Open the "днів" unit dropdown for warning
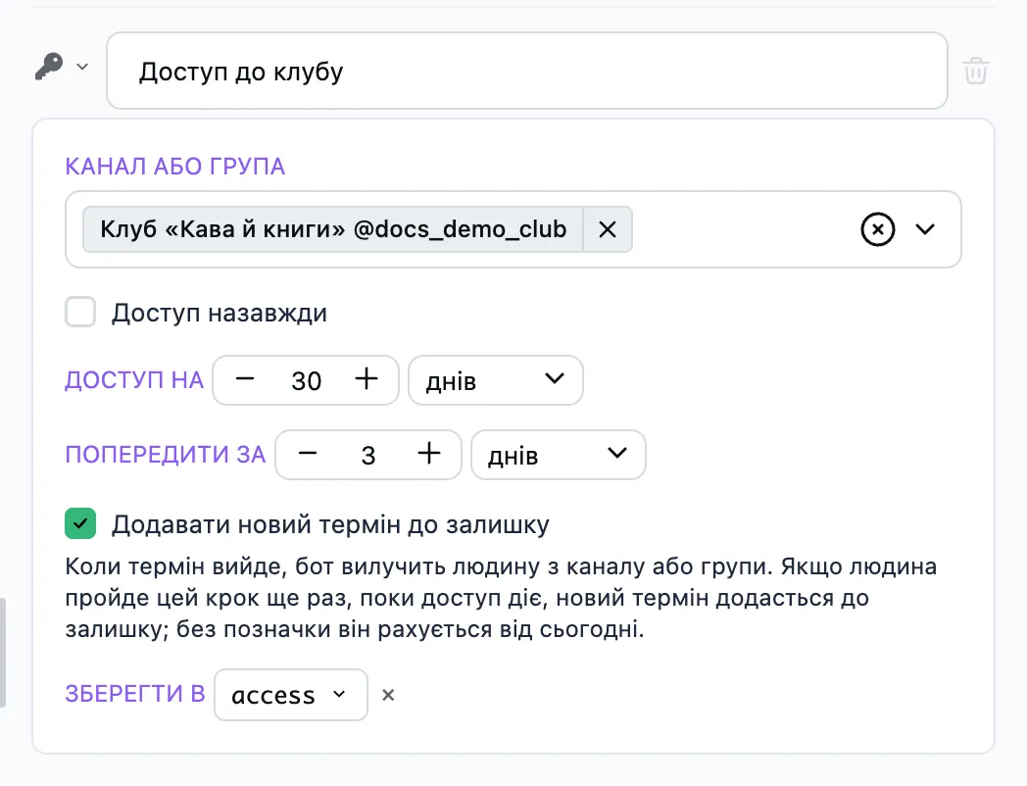 pos(558,455)
